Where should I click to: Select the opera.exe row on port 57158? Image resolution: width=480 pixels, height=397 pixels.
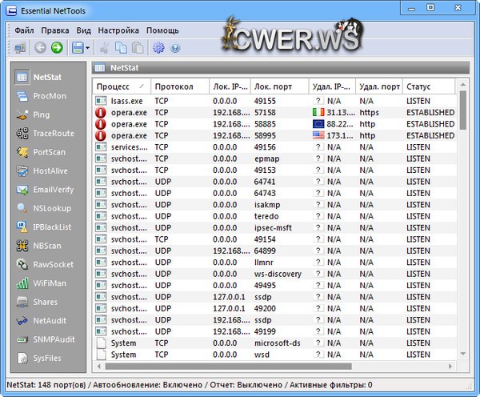coord(128,113)
